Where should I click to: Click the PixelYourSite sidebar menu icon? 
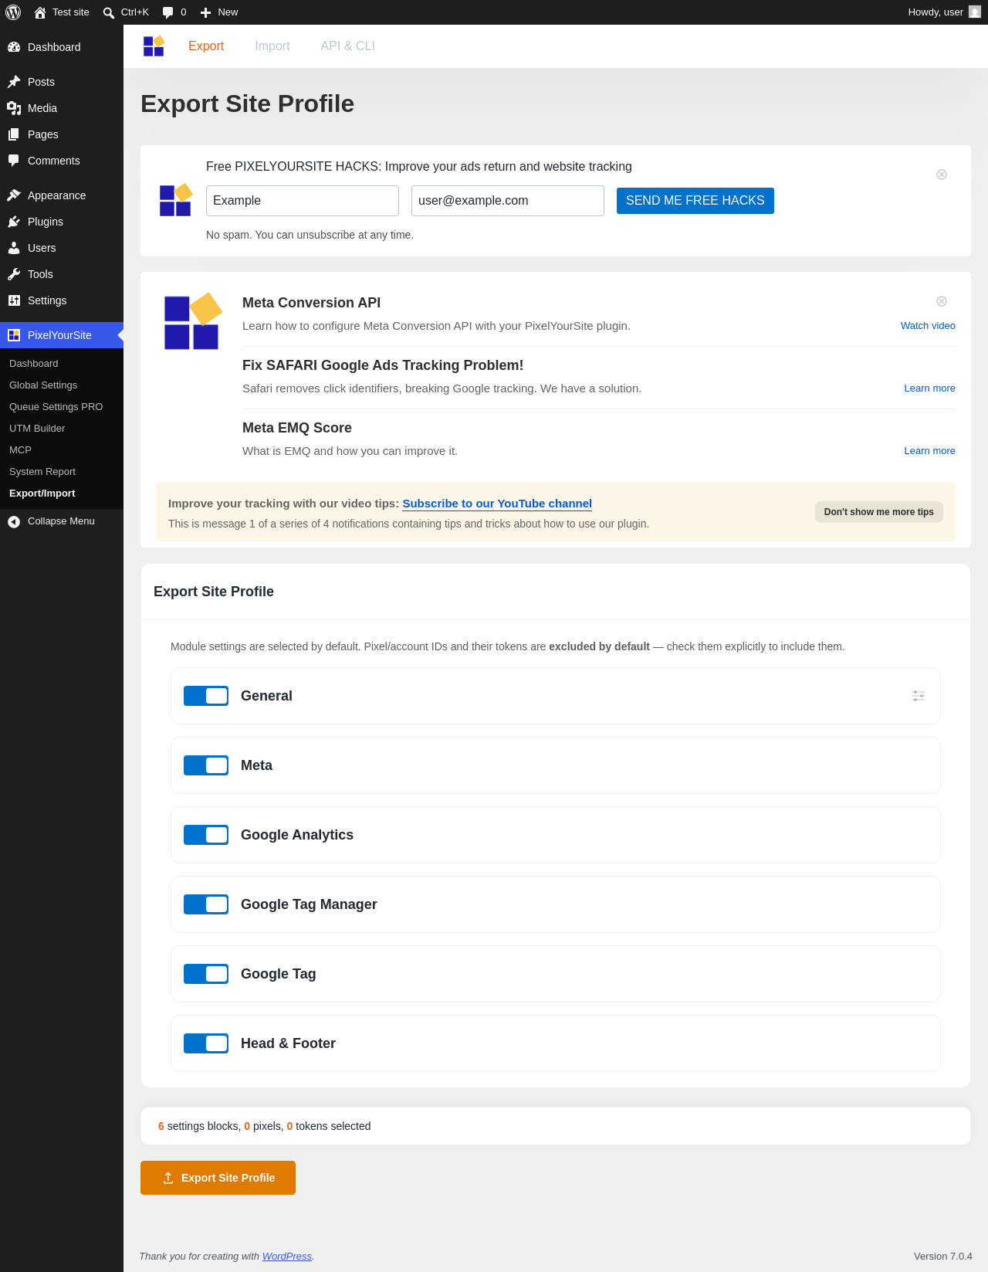[x=14, y=335]
